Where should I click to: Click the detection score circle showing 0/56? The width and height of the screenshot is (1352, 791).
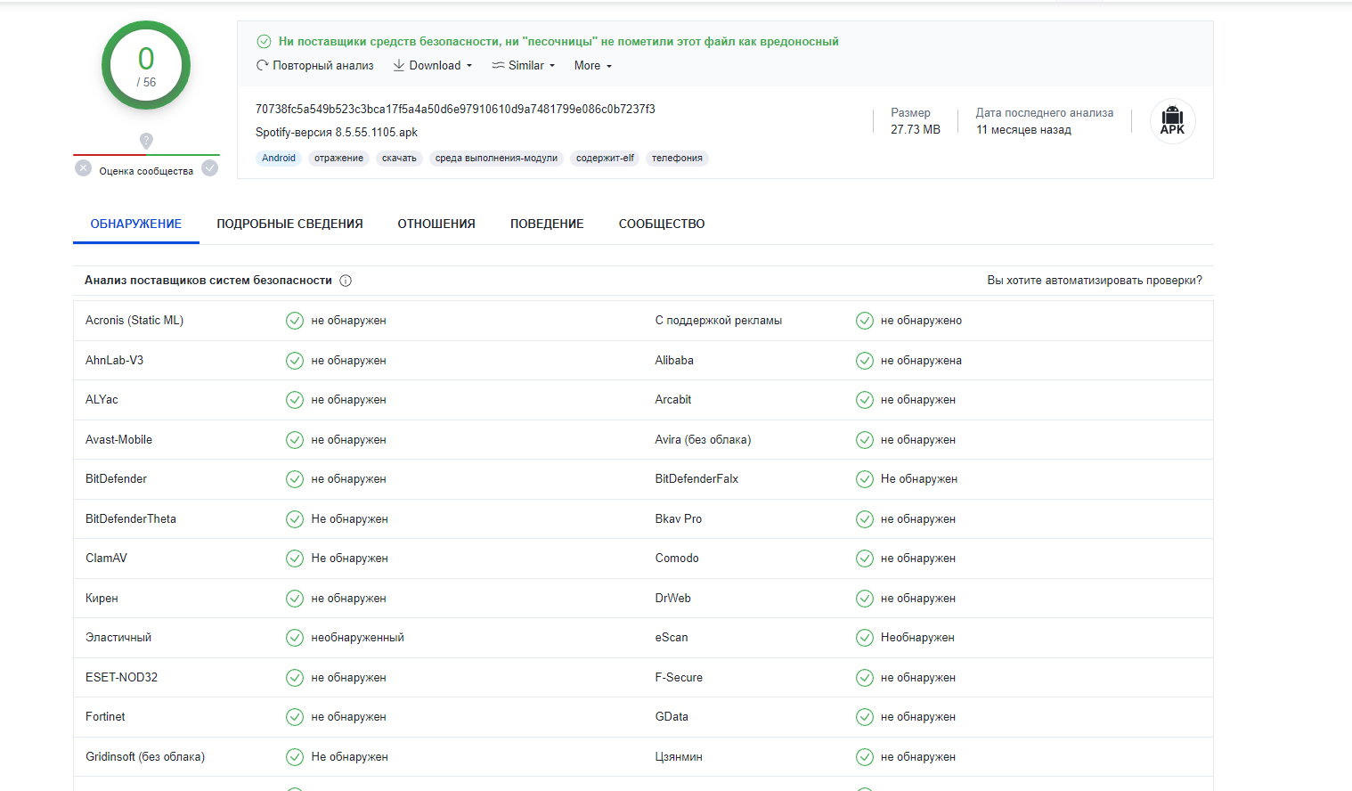point(146,66)
